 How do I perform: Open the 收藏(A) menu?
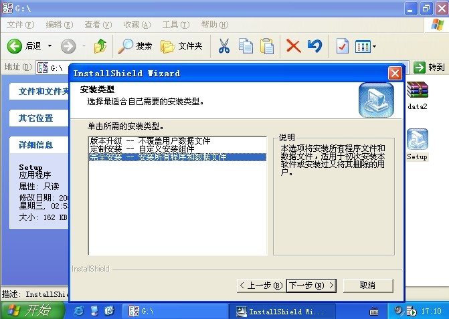137,25
